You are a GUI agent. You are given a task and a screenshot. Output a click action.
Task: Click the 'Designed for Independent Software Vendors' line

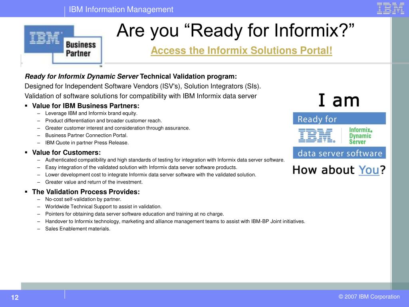click(x=143, y=86)
